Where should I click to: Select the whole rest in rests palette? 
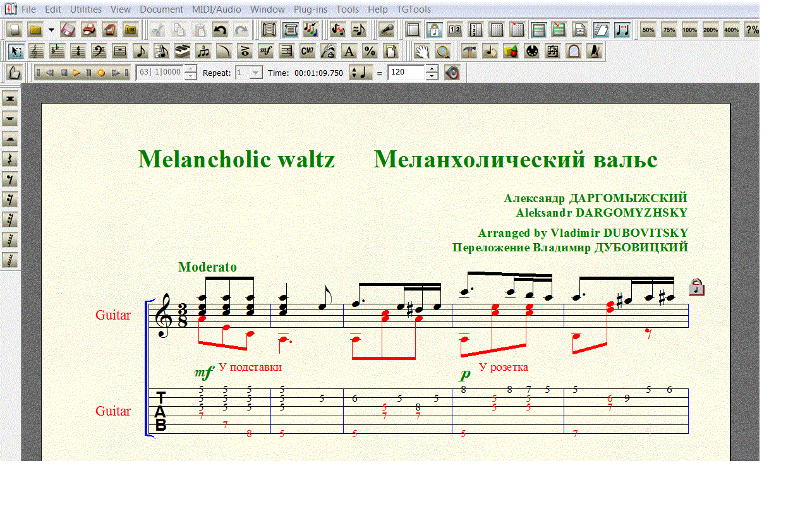click(10, 119)
